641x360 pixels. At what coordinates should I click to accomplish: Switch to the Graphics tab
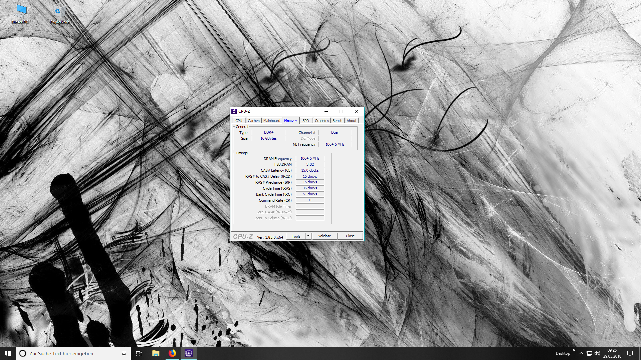tap(321, 120)
